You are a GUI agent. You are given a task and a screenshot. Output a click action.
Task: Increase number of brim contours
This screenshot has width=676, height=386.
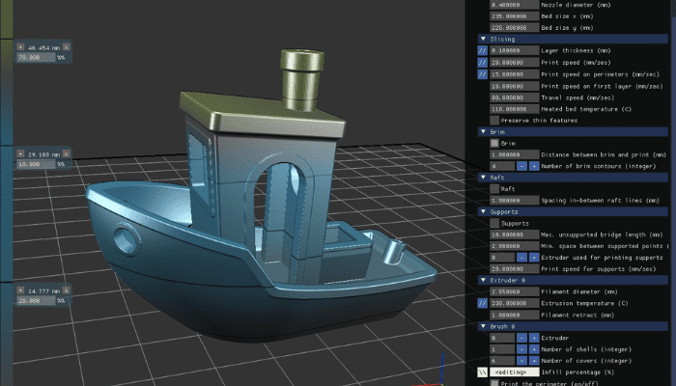(x=534, y=166)
